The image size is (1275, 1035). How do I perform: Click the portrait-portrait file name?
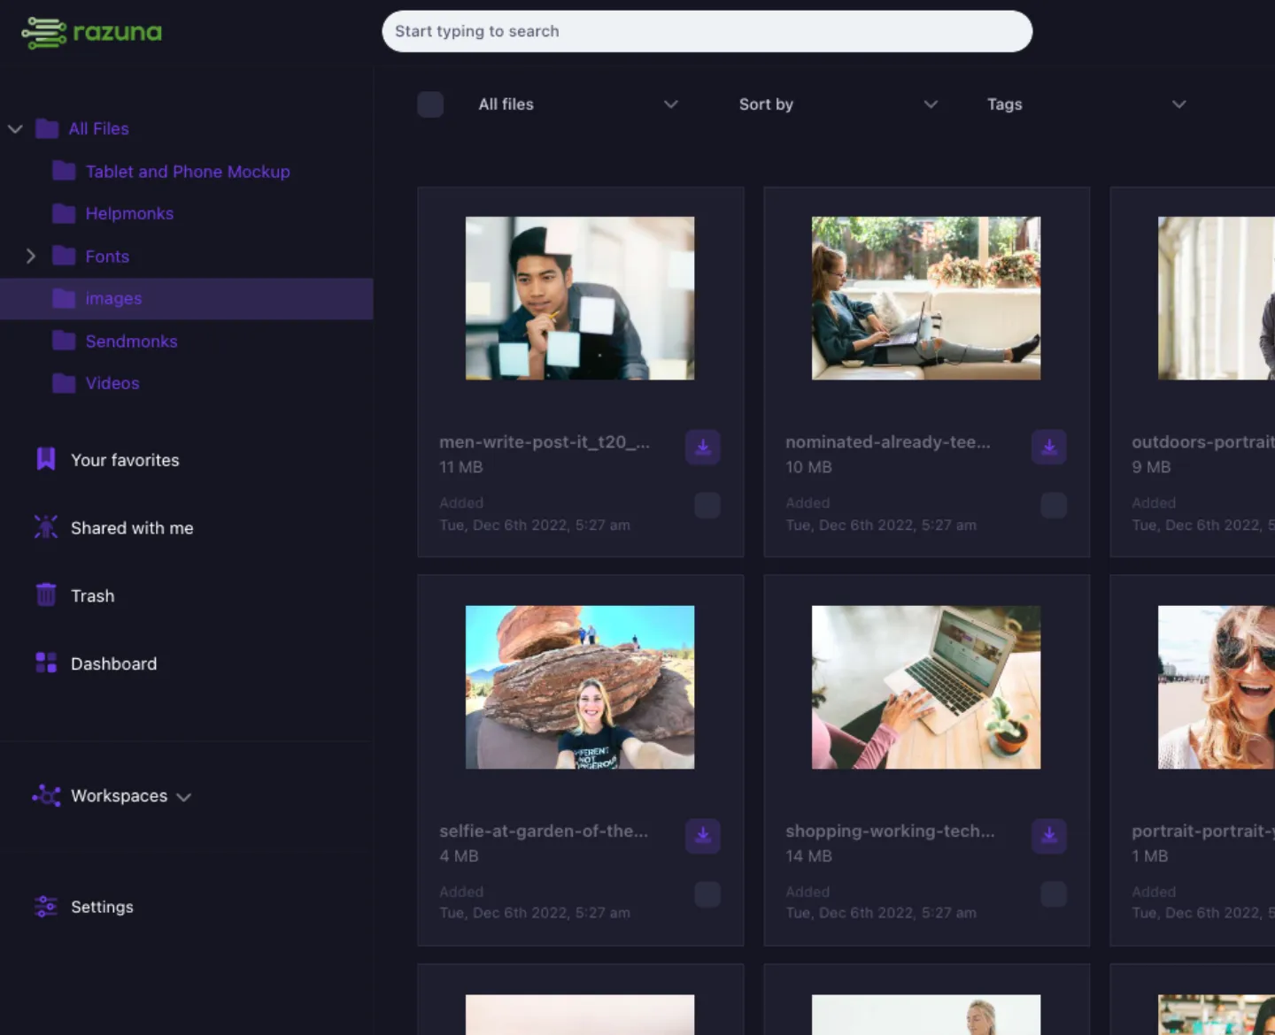[x=1203, y=832]
